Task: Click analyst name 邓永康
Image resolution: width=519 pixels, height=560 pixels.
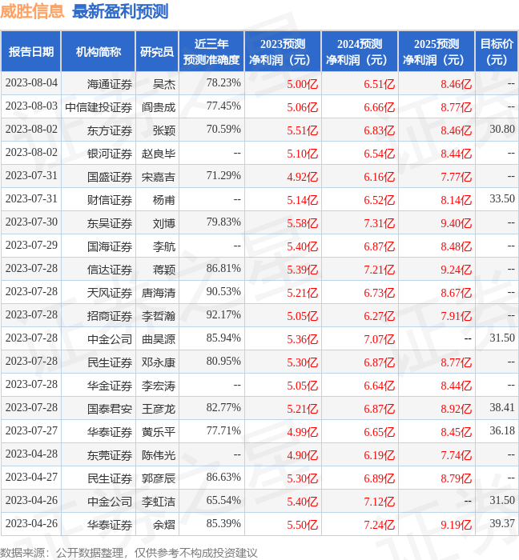Action: [x=159, y=363]
